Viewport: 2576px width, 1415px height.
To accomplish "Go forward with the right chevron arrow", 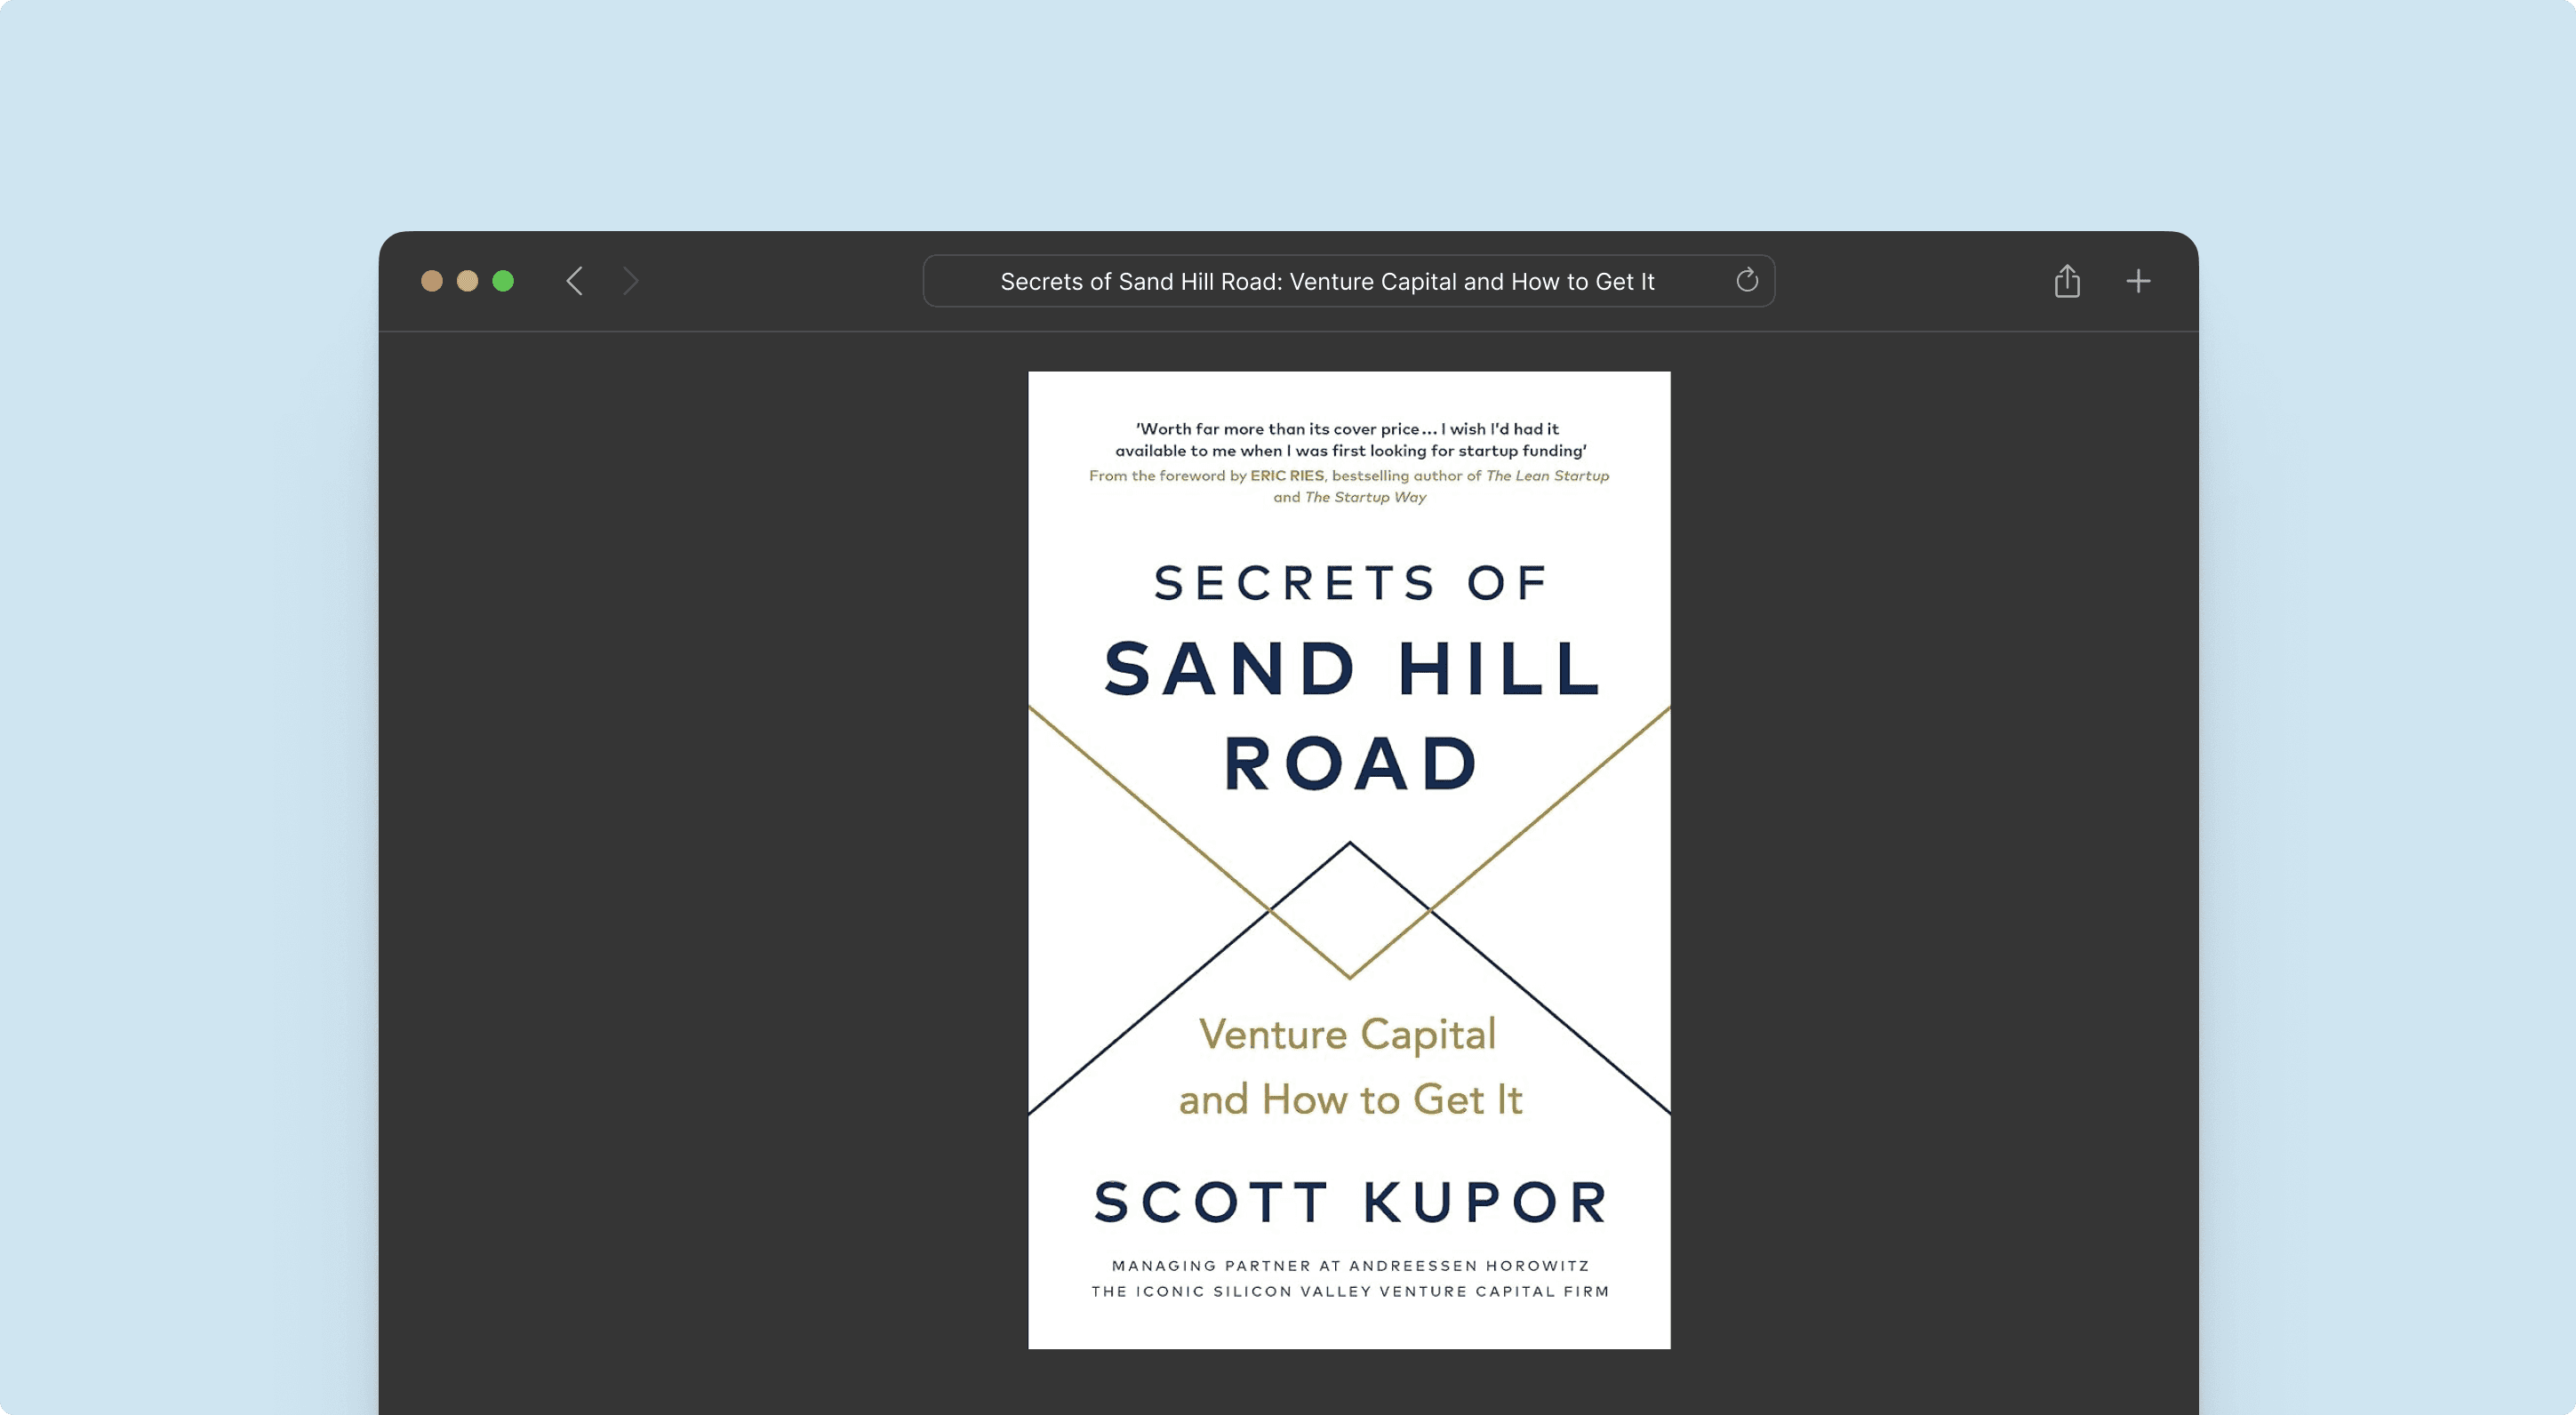I will point(630,281).
